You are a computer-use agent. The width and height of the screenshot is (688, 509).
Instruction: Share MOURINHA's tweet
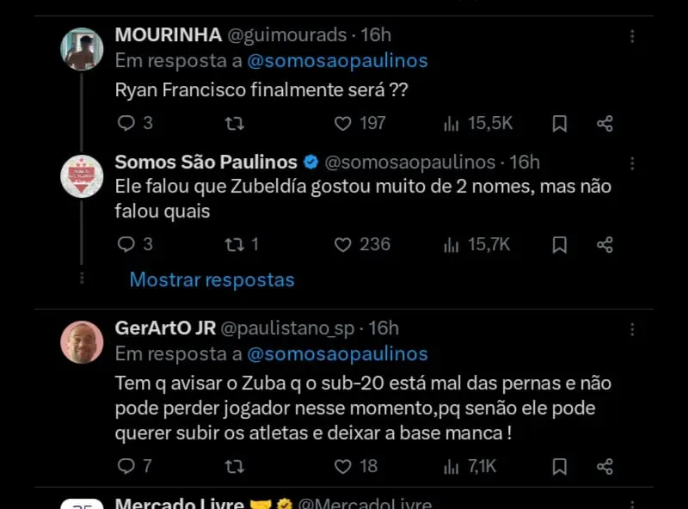point(605,123)
